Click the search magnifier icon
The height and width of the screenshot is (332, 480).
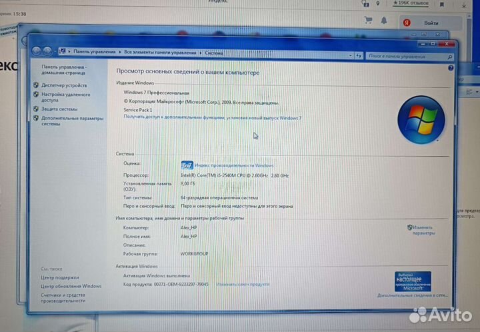pyautogui.click(x=449, y=57)
